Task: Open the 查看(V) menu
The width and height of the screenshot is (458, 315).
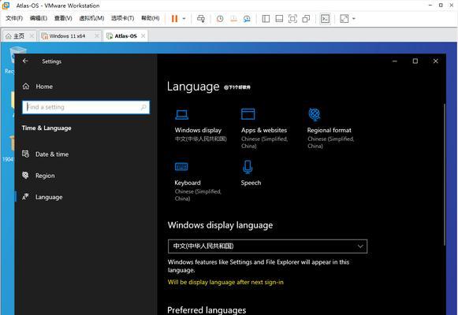Action: 63,18
